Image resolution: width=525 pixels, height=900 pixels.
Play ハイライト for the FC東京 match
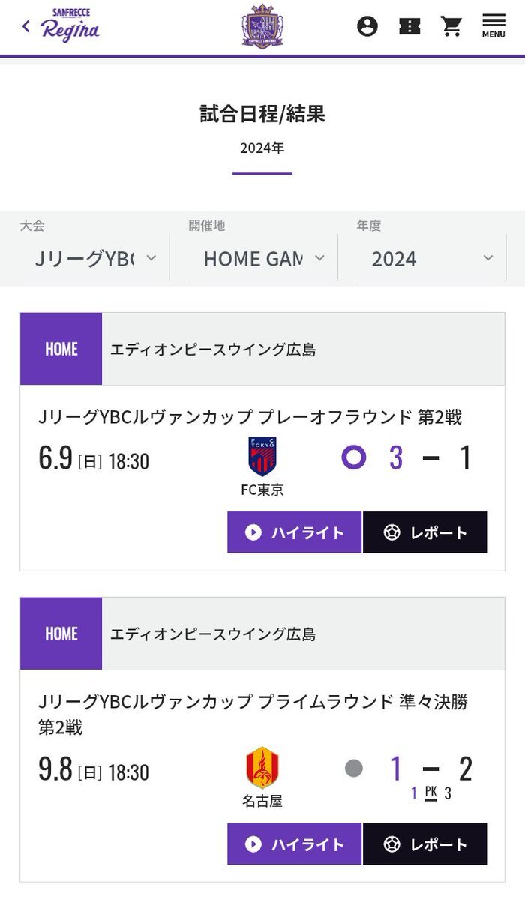[x=295, y=532]
